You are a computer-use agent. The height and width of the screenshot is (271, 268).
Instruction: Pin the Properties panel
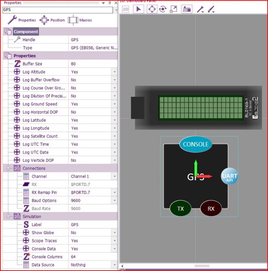pos(110,3)
